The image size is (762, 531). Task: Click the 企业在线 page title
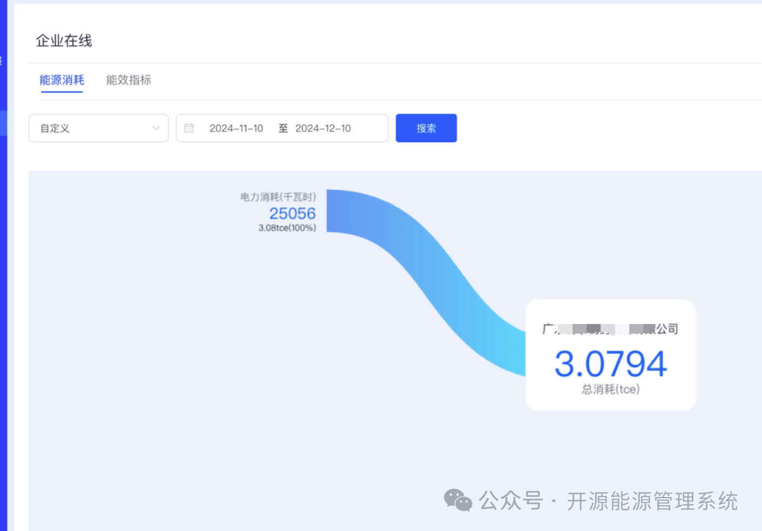point(64,40)
